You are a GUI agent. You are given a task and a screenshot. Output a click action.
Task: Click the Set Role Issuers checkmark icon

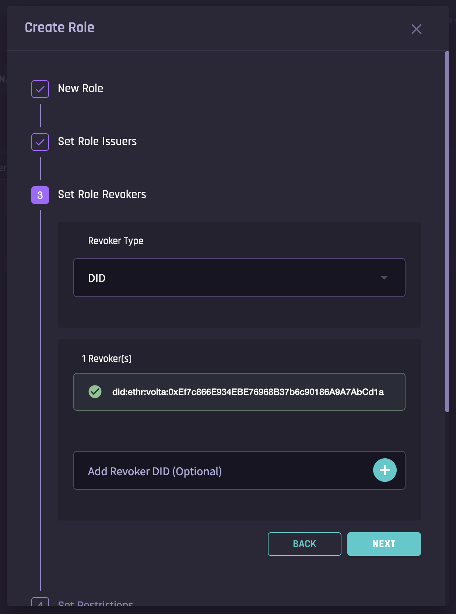[x=40, y=142]
